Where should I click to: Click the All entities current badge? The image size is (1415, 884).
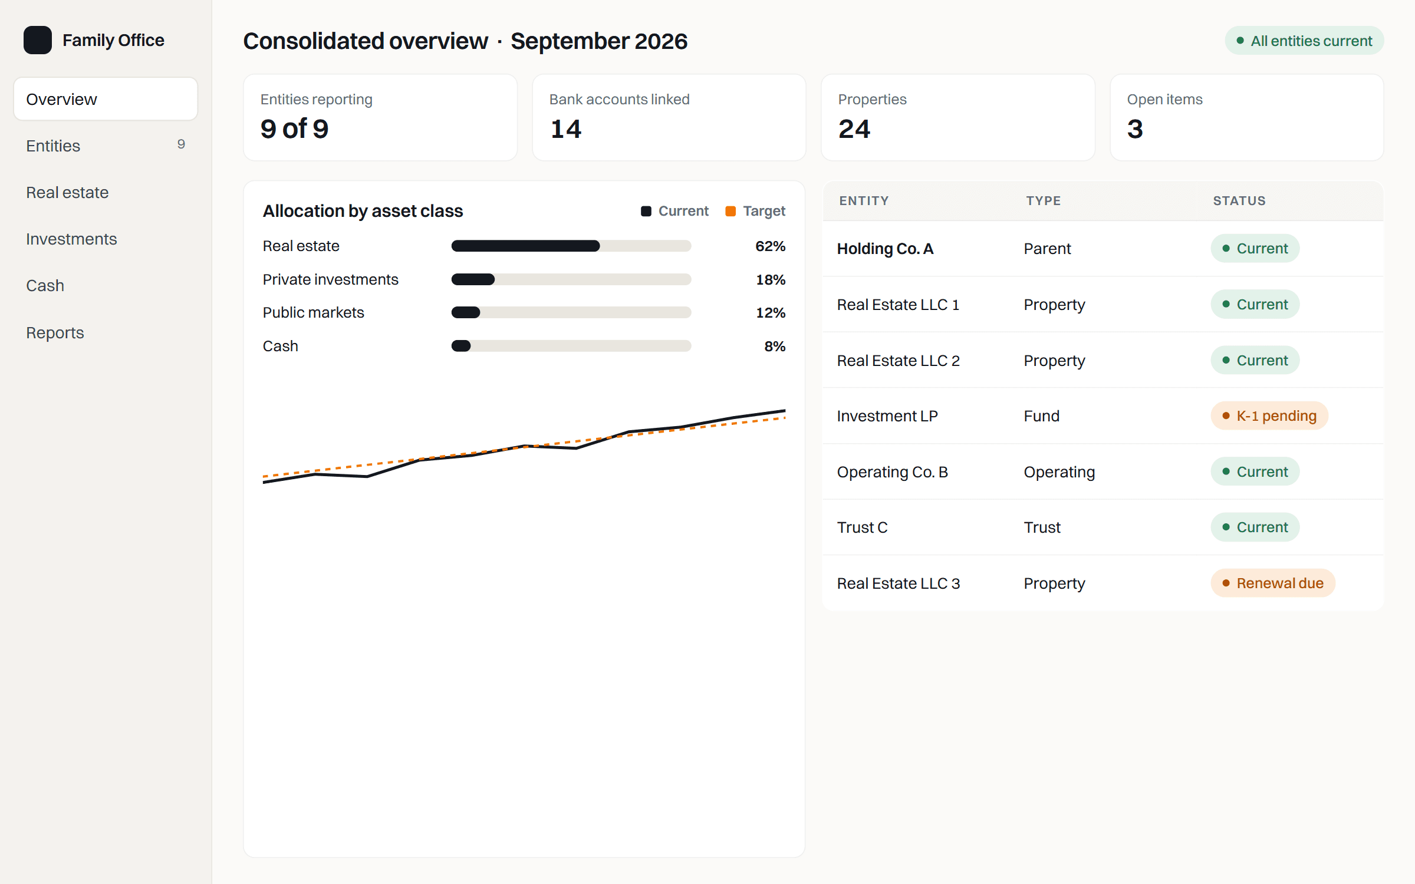1304,41
